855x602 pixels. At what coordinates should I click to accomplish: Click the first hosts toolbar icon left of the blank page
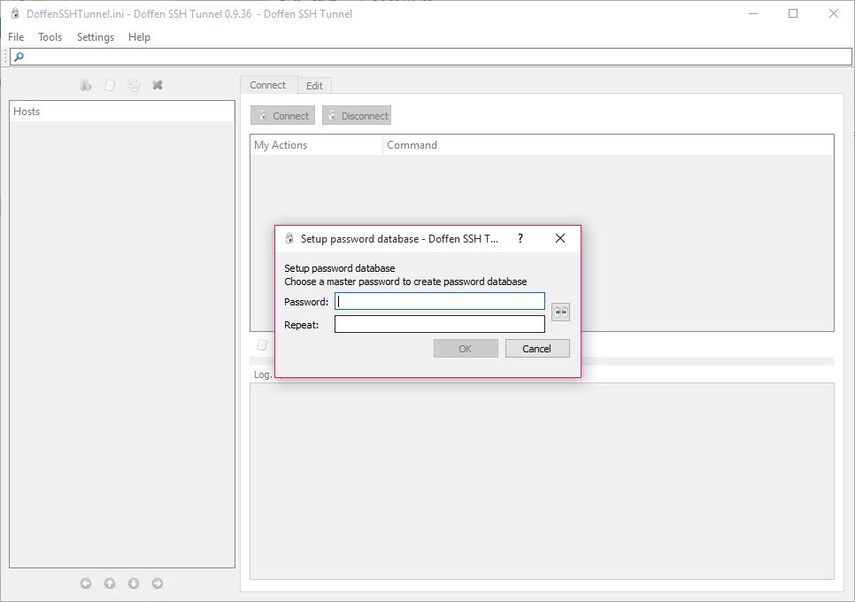86,85
